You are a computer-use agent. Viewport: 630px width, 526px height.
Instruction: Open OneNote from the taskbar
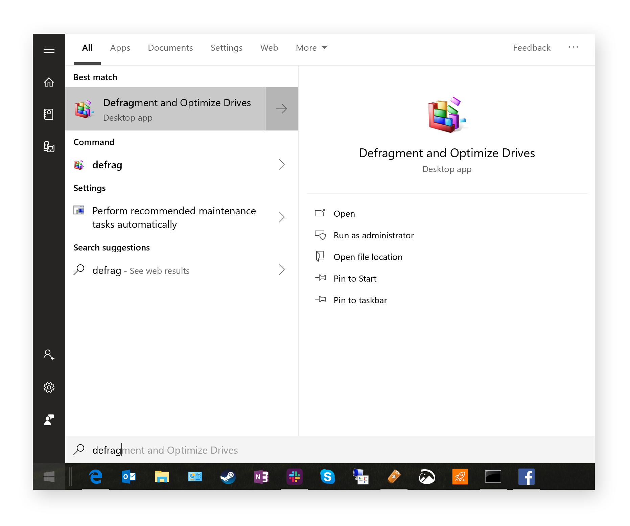tap(261, 477)
